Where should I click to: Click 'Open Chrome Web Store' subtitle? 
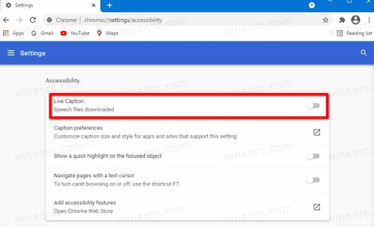point(84,211)
